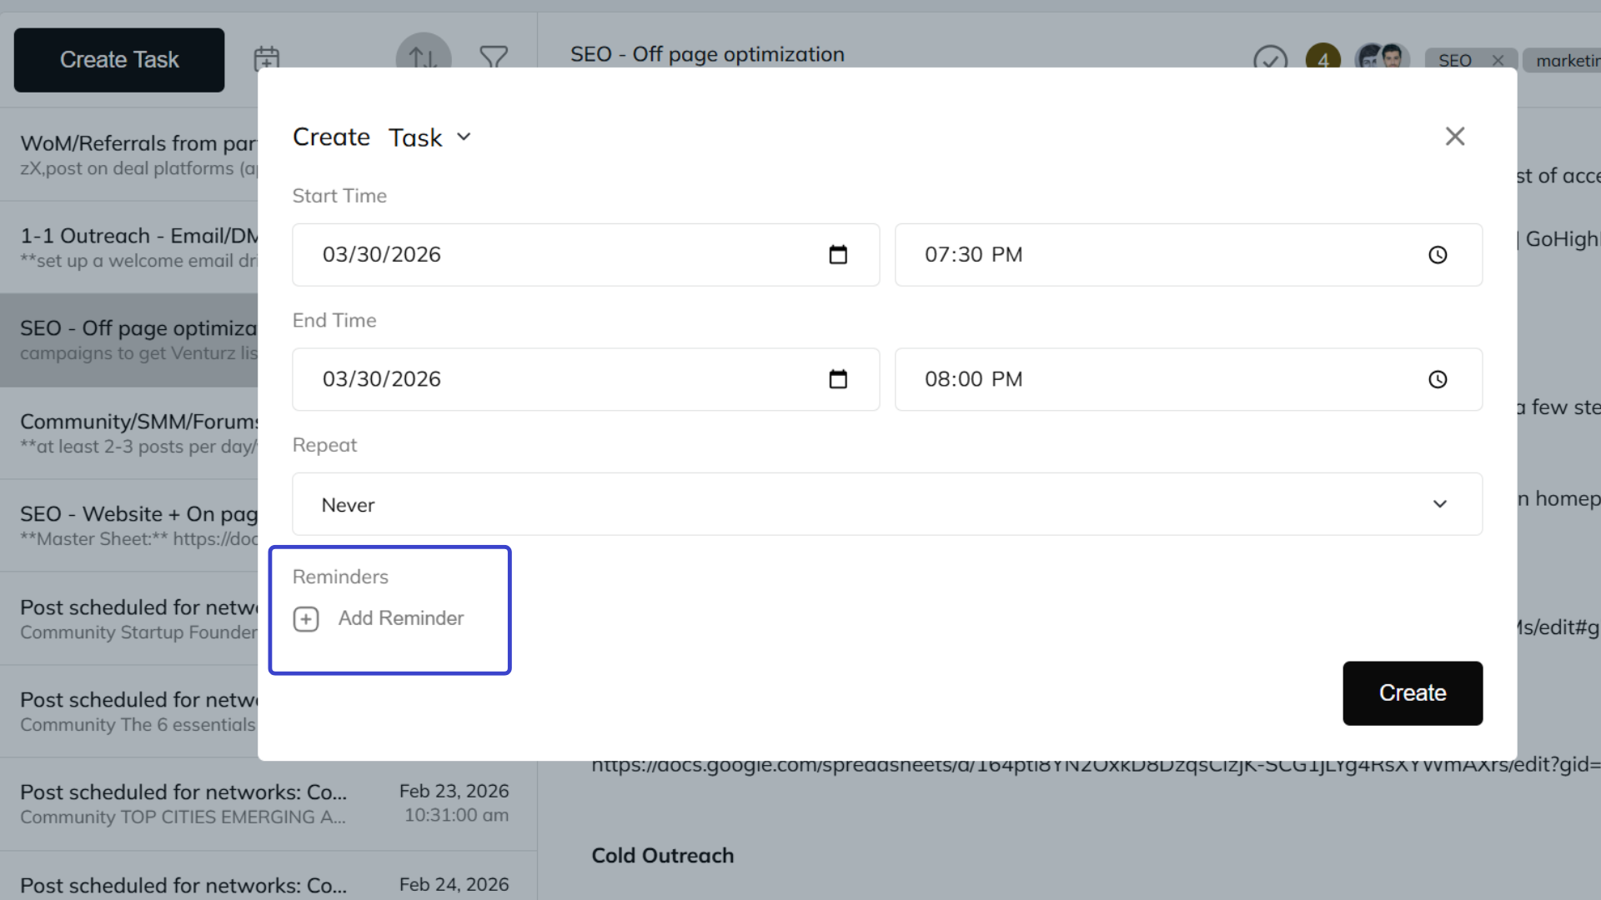Click the assignee avatars on the task header
The width and height of the screenshot is (1601, 900).
1381,58
